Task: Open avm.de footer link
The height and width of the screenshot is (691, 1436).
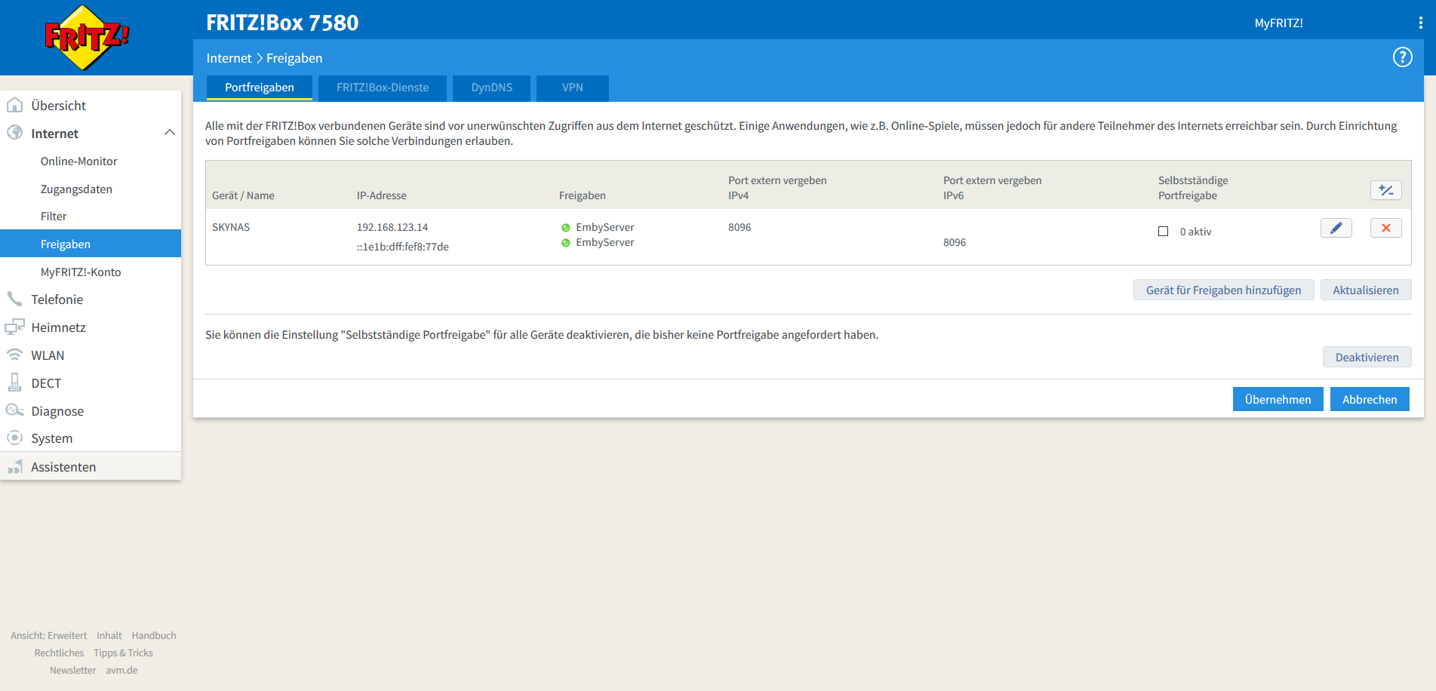Action: click(121, 671)
